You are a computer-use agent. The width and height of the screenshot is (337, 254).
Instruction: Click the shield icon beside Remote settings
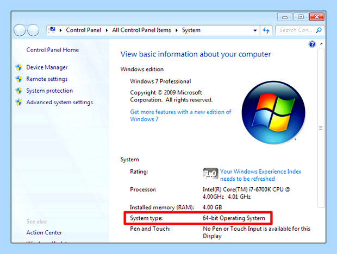point(19,79)
